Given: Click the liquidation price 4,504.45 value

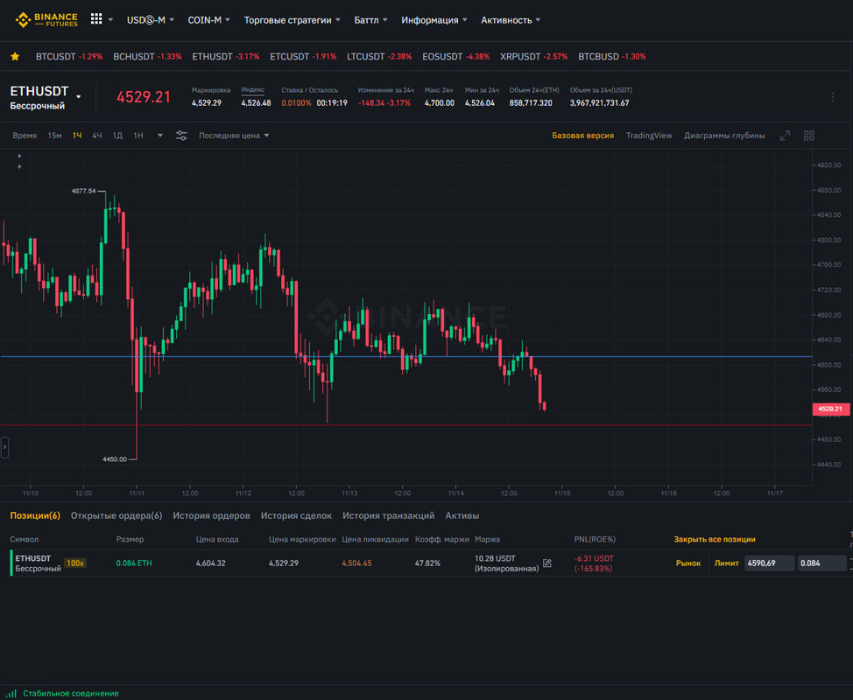Looking at the screenshot, I should [x=356, y=563].
